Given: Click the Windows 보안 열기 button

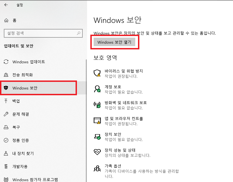Looking at the screenshot, I should pyautogui.click(x=114, y=42).
